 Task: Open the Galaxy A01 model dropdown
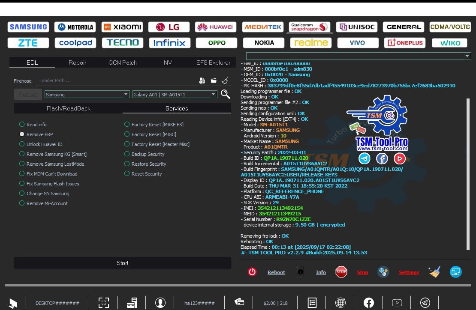pyautogui.click(x=175, y=94)
